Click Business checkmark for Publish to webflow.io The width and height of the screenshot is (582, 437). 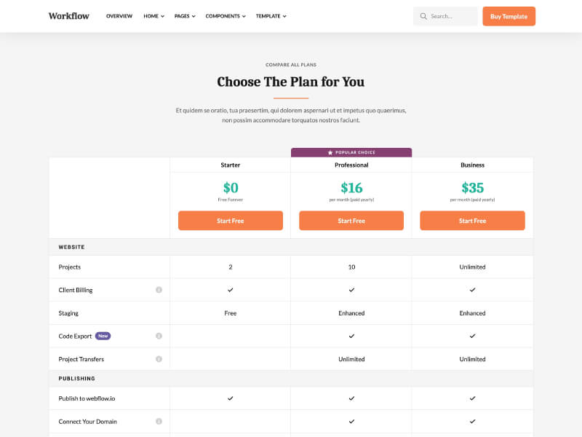click(472, 398)
